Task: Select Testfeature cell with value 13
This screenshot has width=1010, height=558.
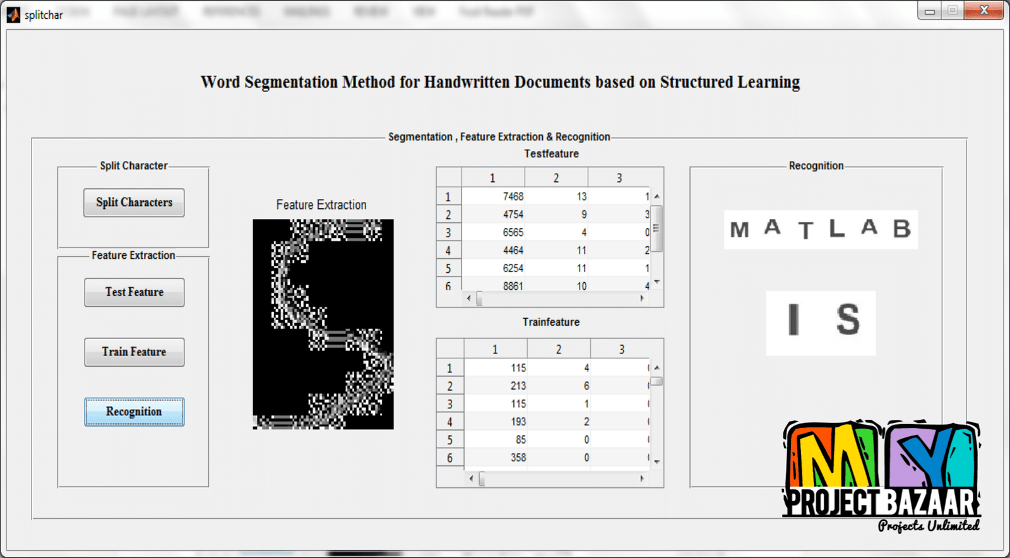Action: [x=556, y=197]
